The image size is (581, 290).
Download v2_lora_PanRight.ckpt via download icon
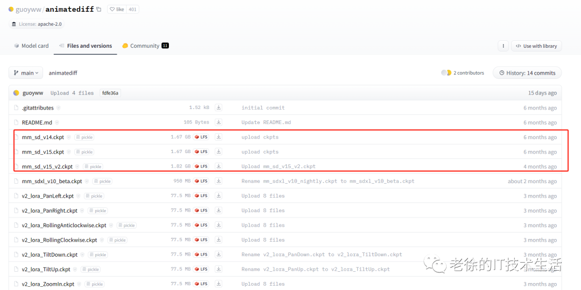219,211
